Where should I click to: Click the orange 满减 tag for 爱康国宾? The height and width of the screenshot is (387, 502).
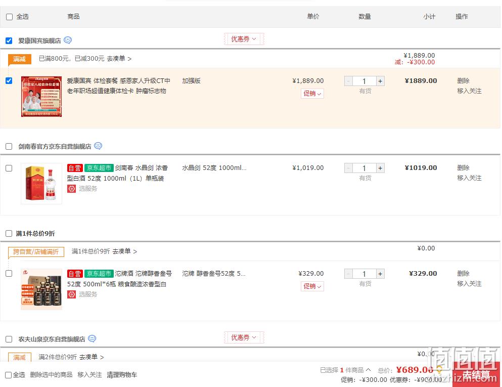[x=20, y=59]
